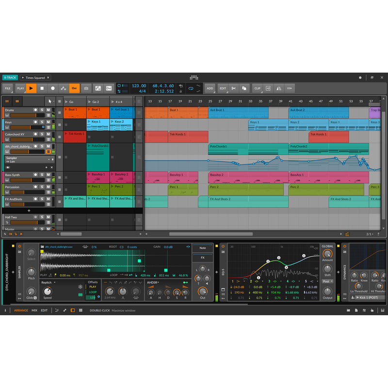Click the tempo display showing 123.00
This screenshot has width=388, height=388.
pyautogui.click(x=138, y=85)
